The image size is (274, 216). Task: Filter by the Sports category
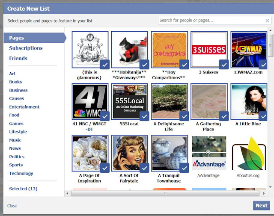(16, 165)
